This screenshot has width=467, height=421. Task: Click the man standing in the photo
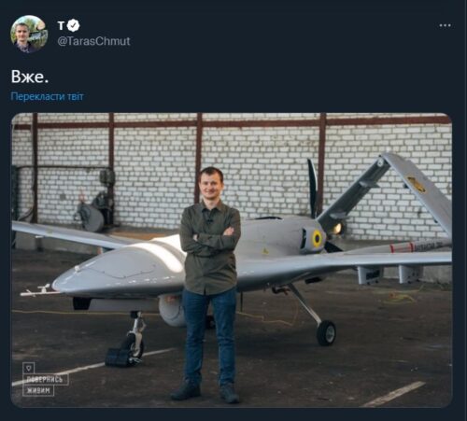(x=209, y=284)
